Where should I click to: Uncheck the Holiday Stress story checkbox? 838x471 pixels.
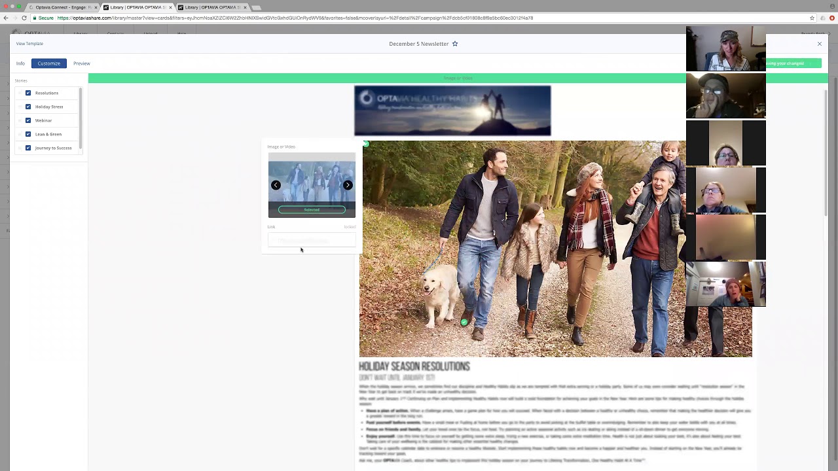(x=28, y=107)
